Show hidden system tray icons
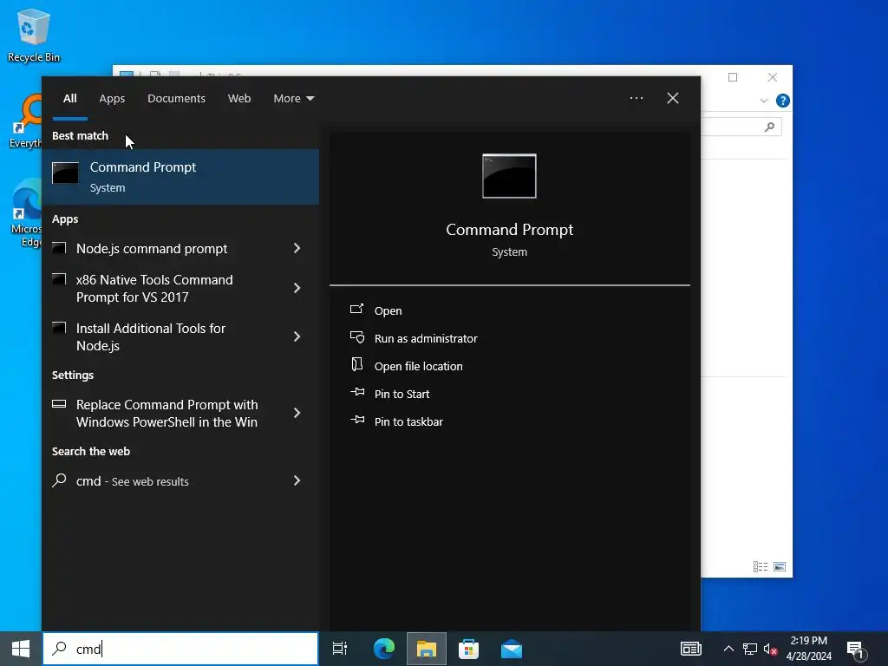Viewport: 888px width, 666px height. (x=728, y=649)
